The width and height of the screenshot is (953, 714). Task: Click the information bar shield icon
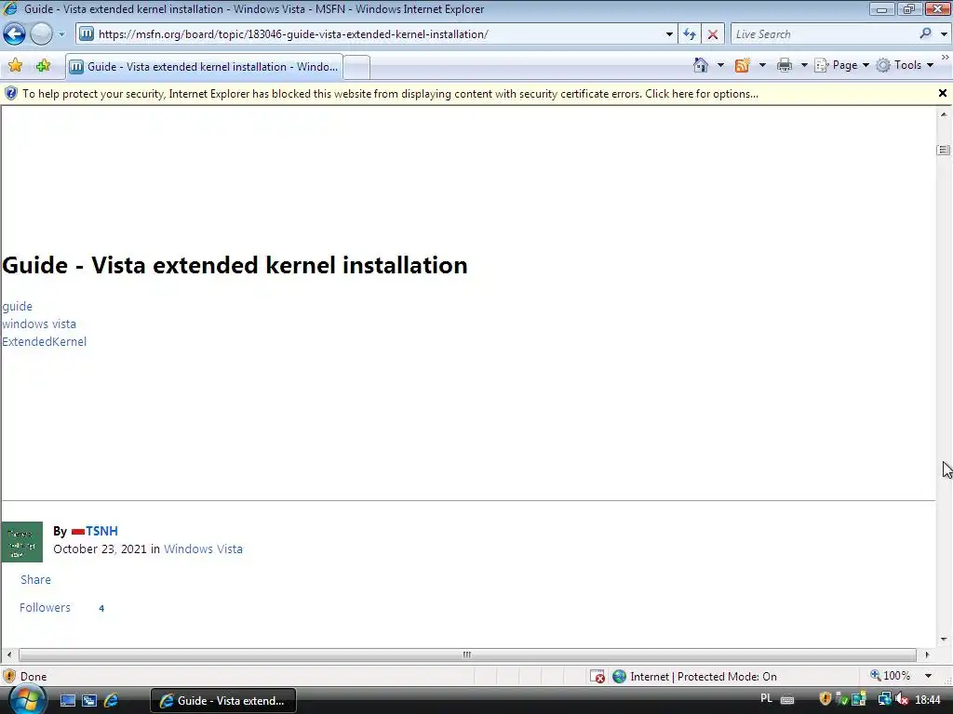point(11,94)
